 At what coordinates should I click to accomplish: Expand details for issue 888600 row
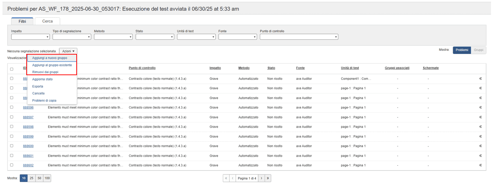[480, 146]
